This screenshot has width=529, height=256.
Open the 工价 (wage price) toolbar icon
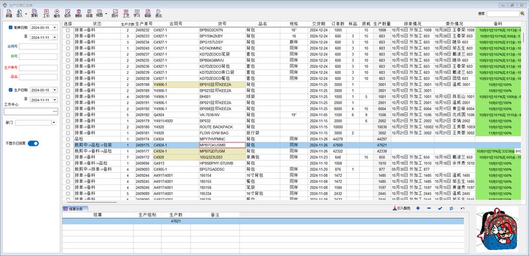point(46,13)
